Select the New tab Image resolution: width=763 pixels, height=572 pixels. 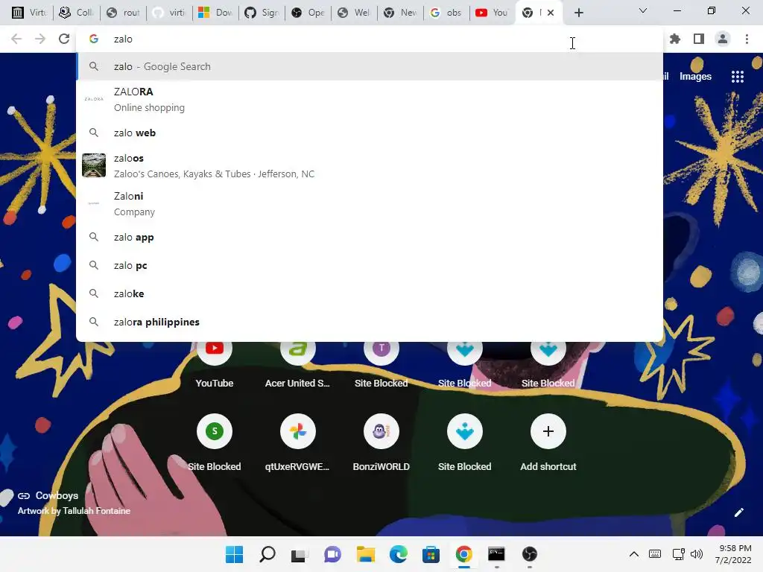coord(400,13)
